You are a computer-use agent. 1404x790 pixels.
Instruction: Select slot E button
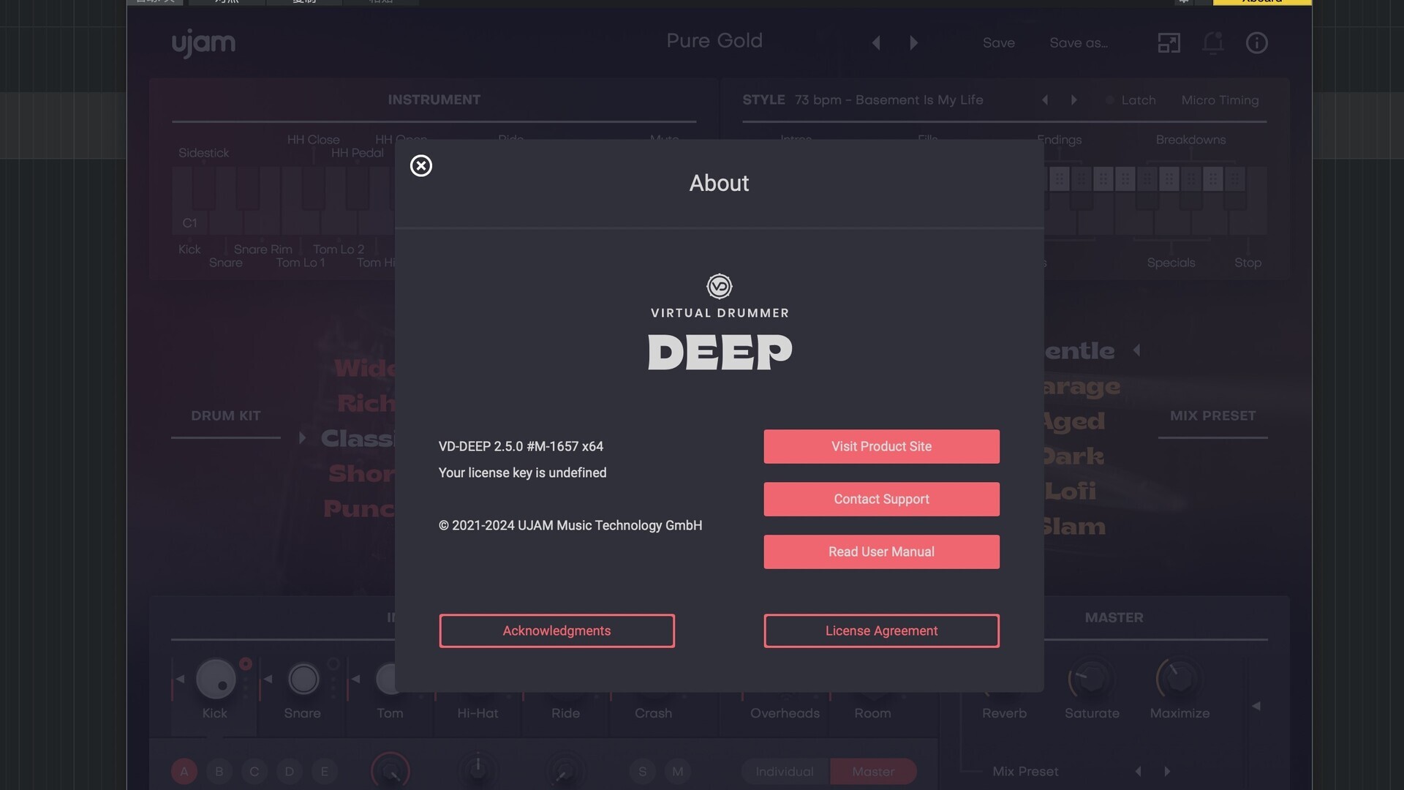(325, 771)
